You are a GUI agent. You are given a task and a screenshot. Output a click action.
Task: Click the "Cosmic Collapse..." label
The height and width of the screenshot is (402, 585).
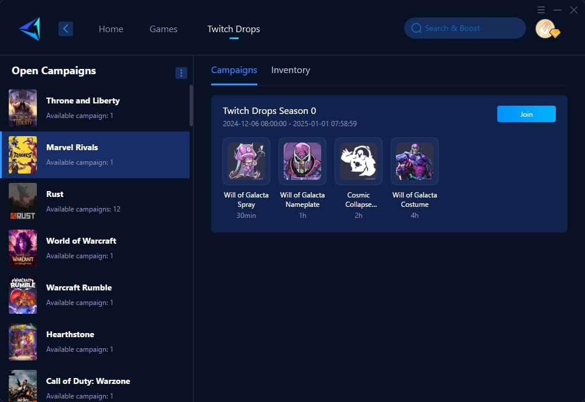360,200
